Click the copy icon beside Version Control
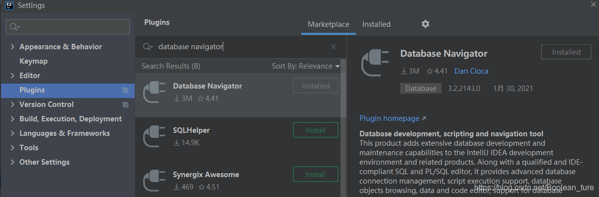599x197 pixels. (125, 105)
